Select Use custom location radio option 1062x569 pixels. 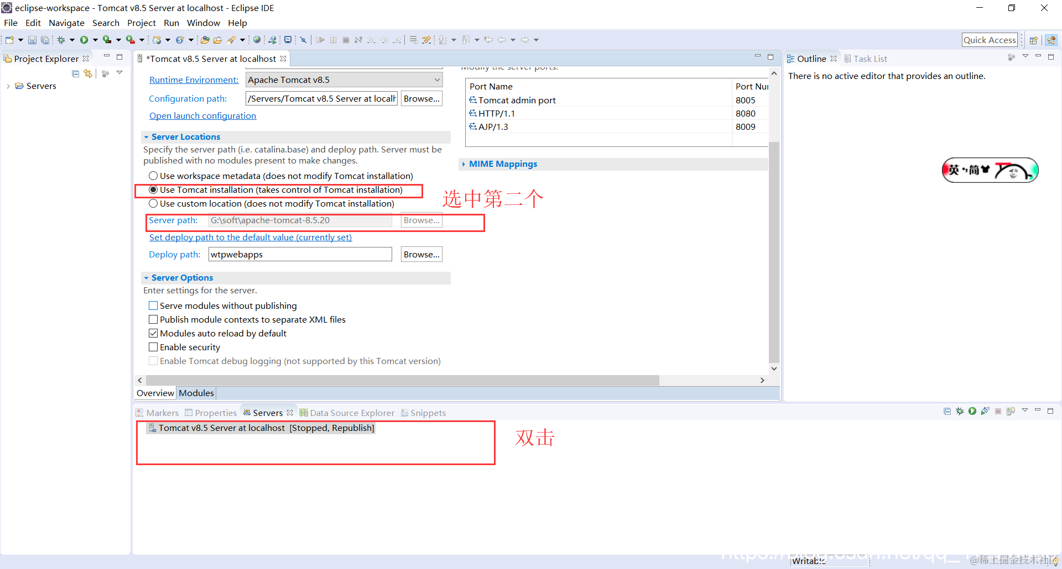click(153, 203)
